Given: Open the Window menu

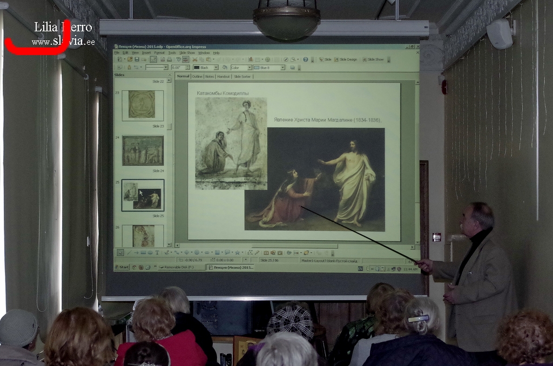Looking at the screenshot, I should (204, 53).
